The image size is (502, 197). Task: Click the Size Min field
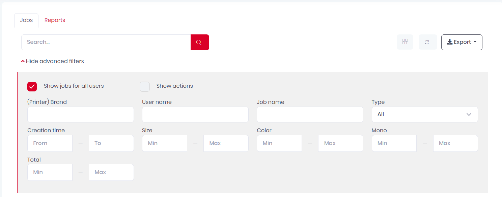click(x=165, y=143)
